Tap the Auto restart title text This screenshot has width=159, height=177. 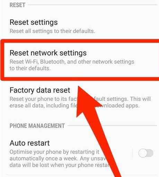[x=30, y=143]
